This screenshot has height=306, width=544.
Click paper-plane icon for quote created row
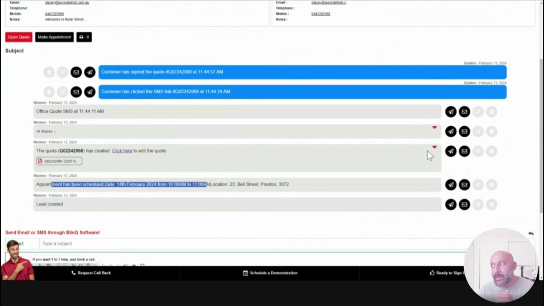click(451, 151)
